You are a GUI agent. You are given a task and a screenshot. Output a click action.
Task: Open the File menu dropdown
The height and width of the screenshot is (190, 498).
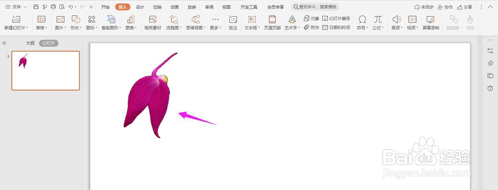16,7
